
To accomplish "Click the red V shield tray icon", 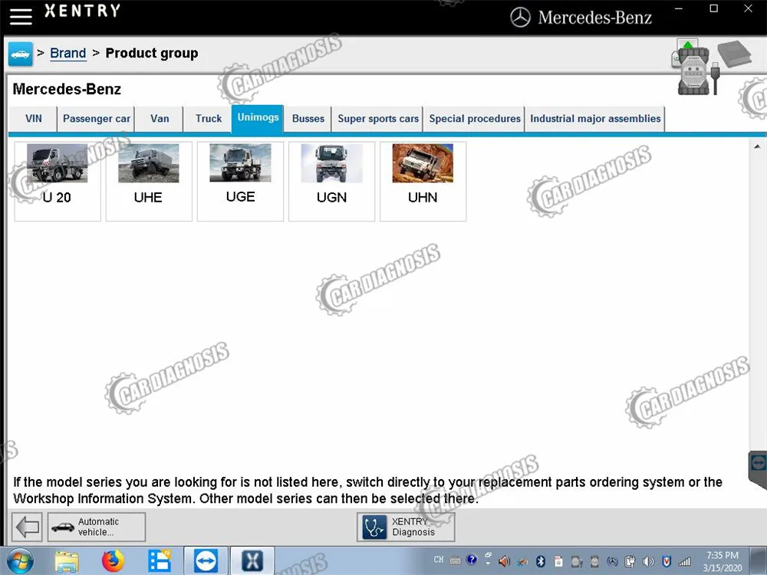I will tap(667, 561).
